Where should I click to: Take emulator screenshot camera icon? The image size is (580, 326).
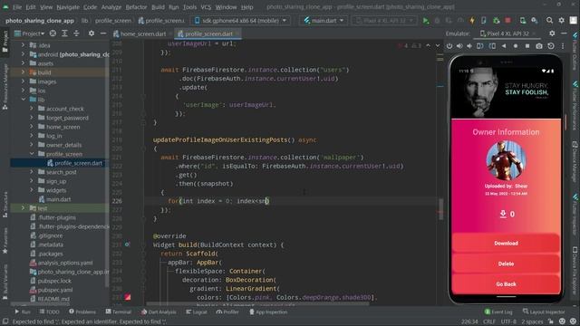tap(539, 46)
